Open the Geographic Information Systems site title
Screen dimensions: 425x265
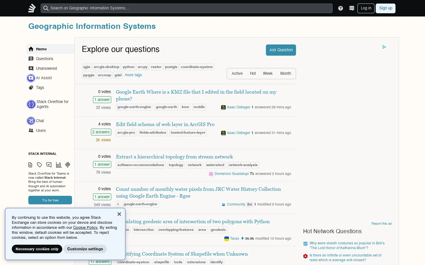click(92, 26)
